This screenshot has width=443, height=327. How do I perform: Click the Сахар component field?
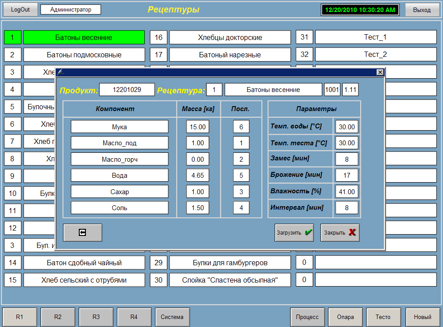119,191
